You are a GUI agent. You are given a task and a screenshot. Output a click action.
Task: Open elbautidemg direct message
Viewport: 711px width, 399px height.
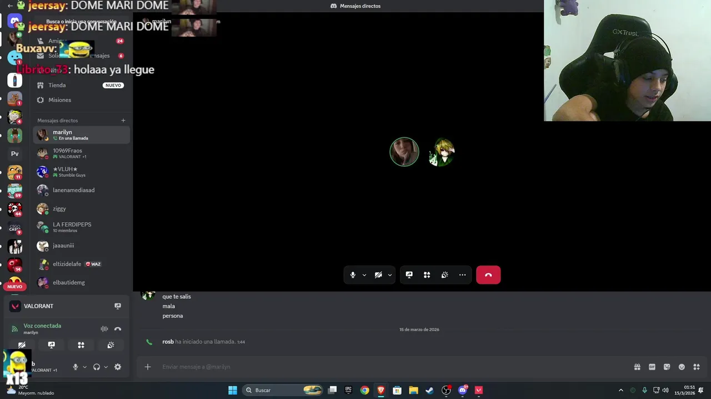coord(81,283)
